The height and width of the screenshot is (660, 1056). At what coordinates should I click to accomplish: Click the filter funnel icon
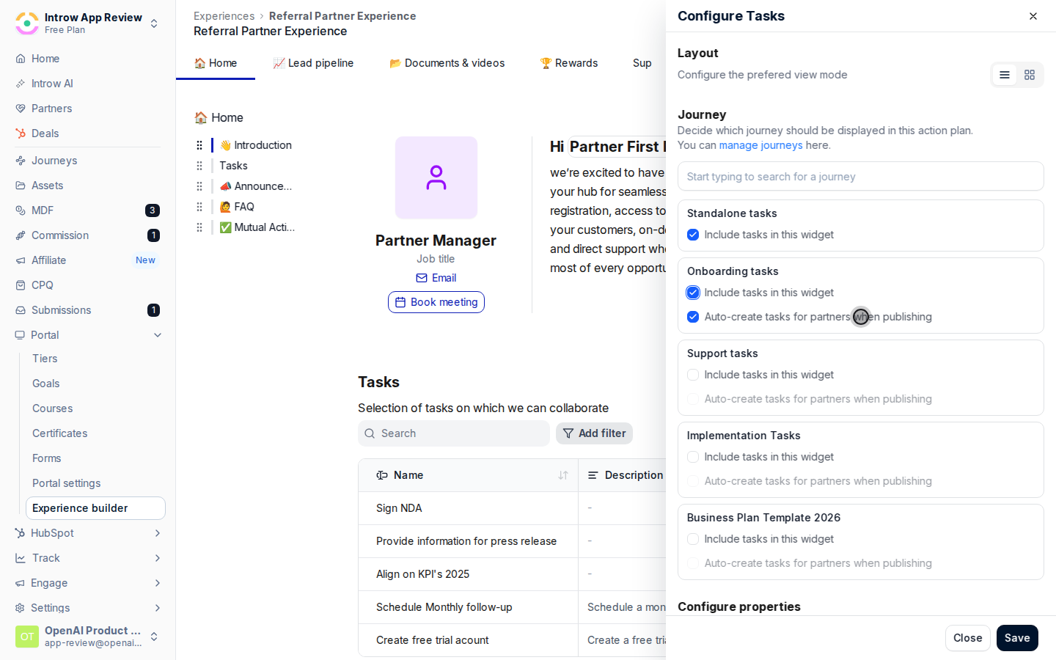(568, 433)
